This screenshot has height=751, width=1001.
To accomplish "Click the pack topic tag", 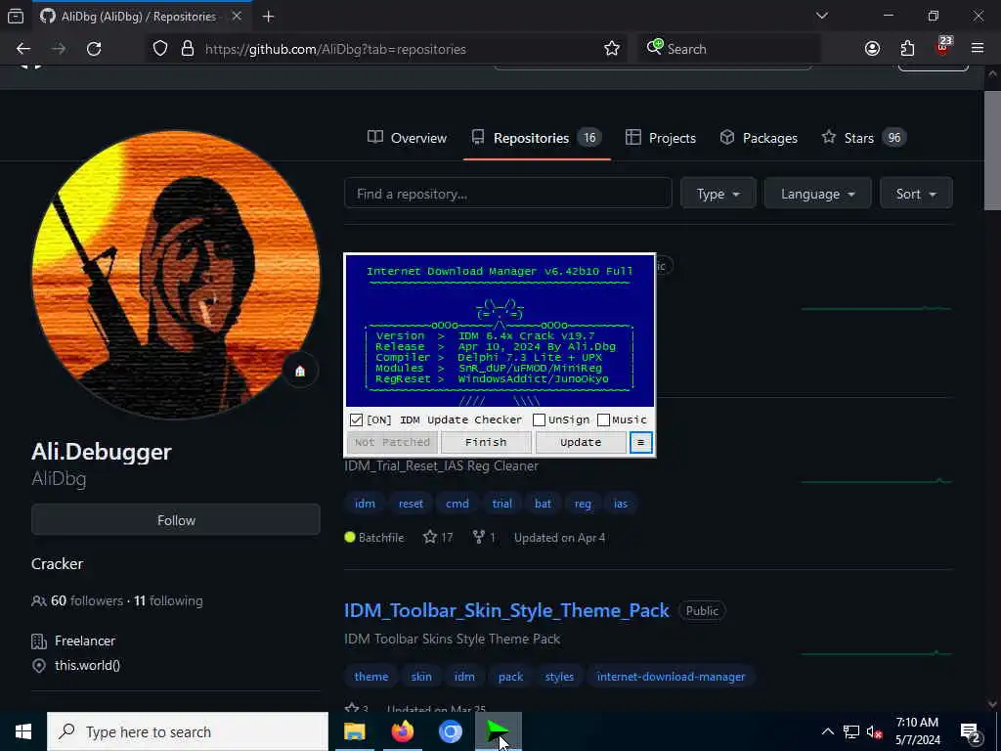I will [510, 677].
